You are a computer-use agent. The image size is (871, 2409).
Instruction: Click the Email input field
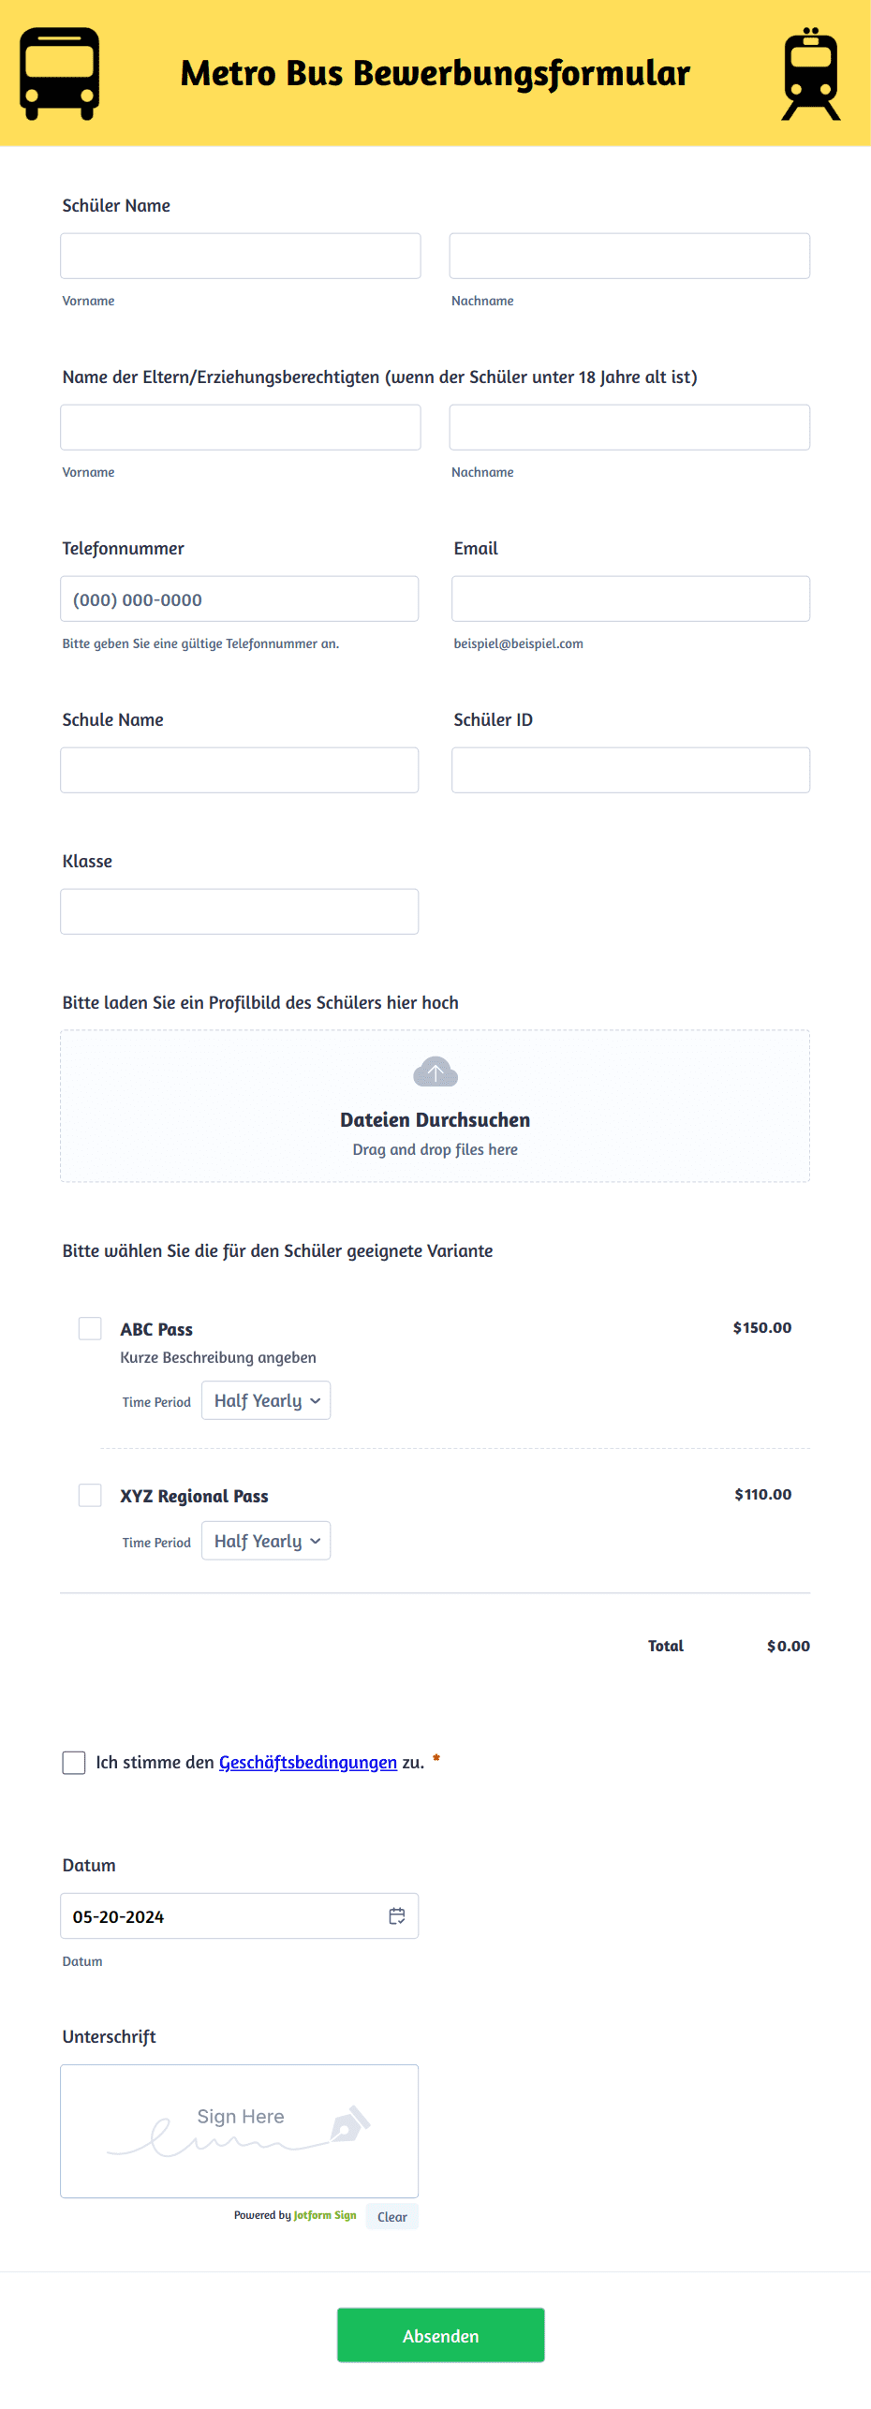click(x=630, y=599)
